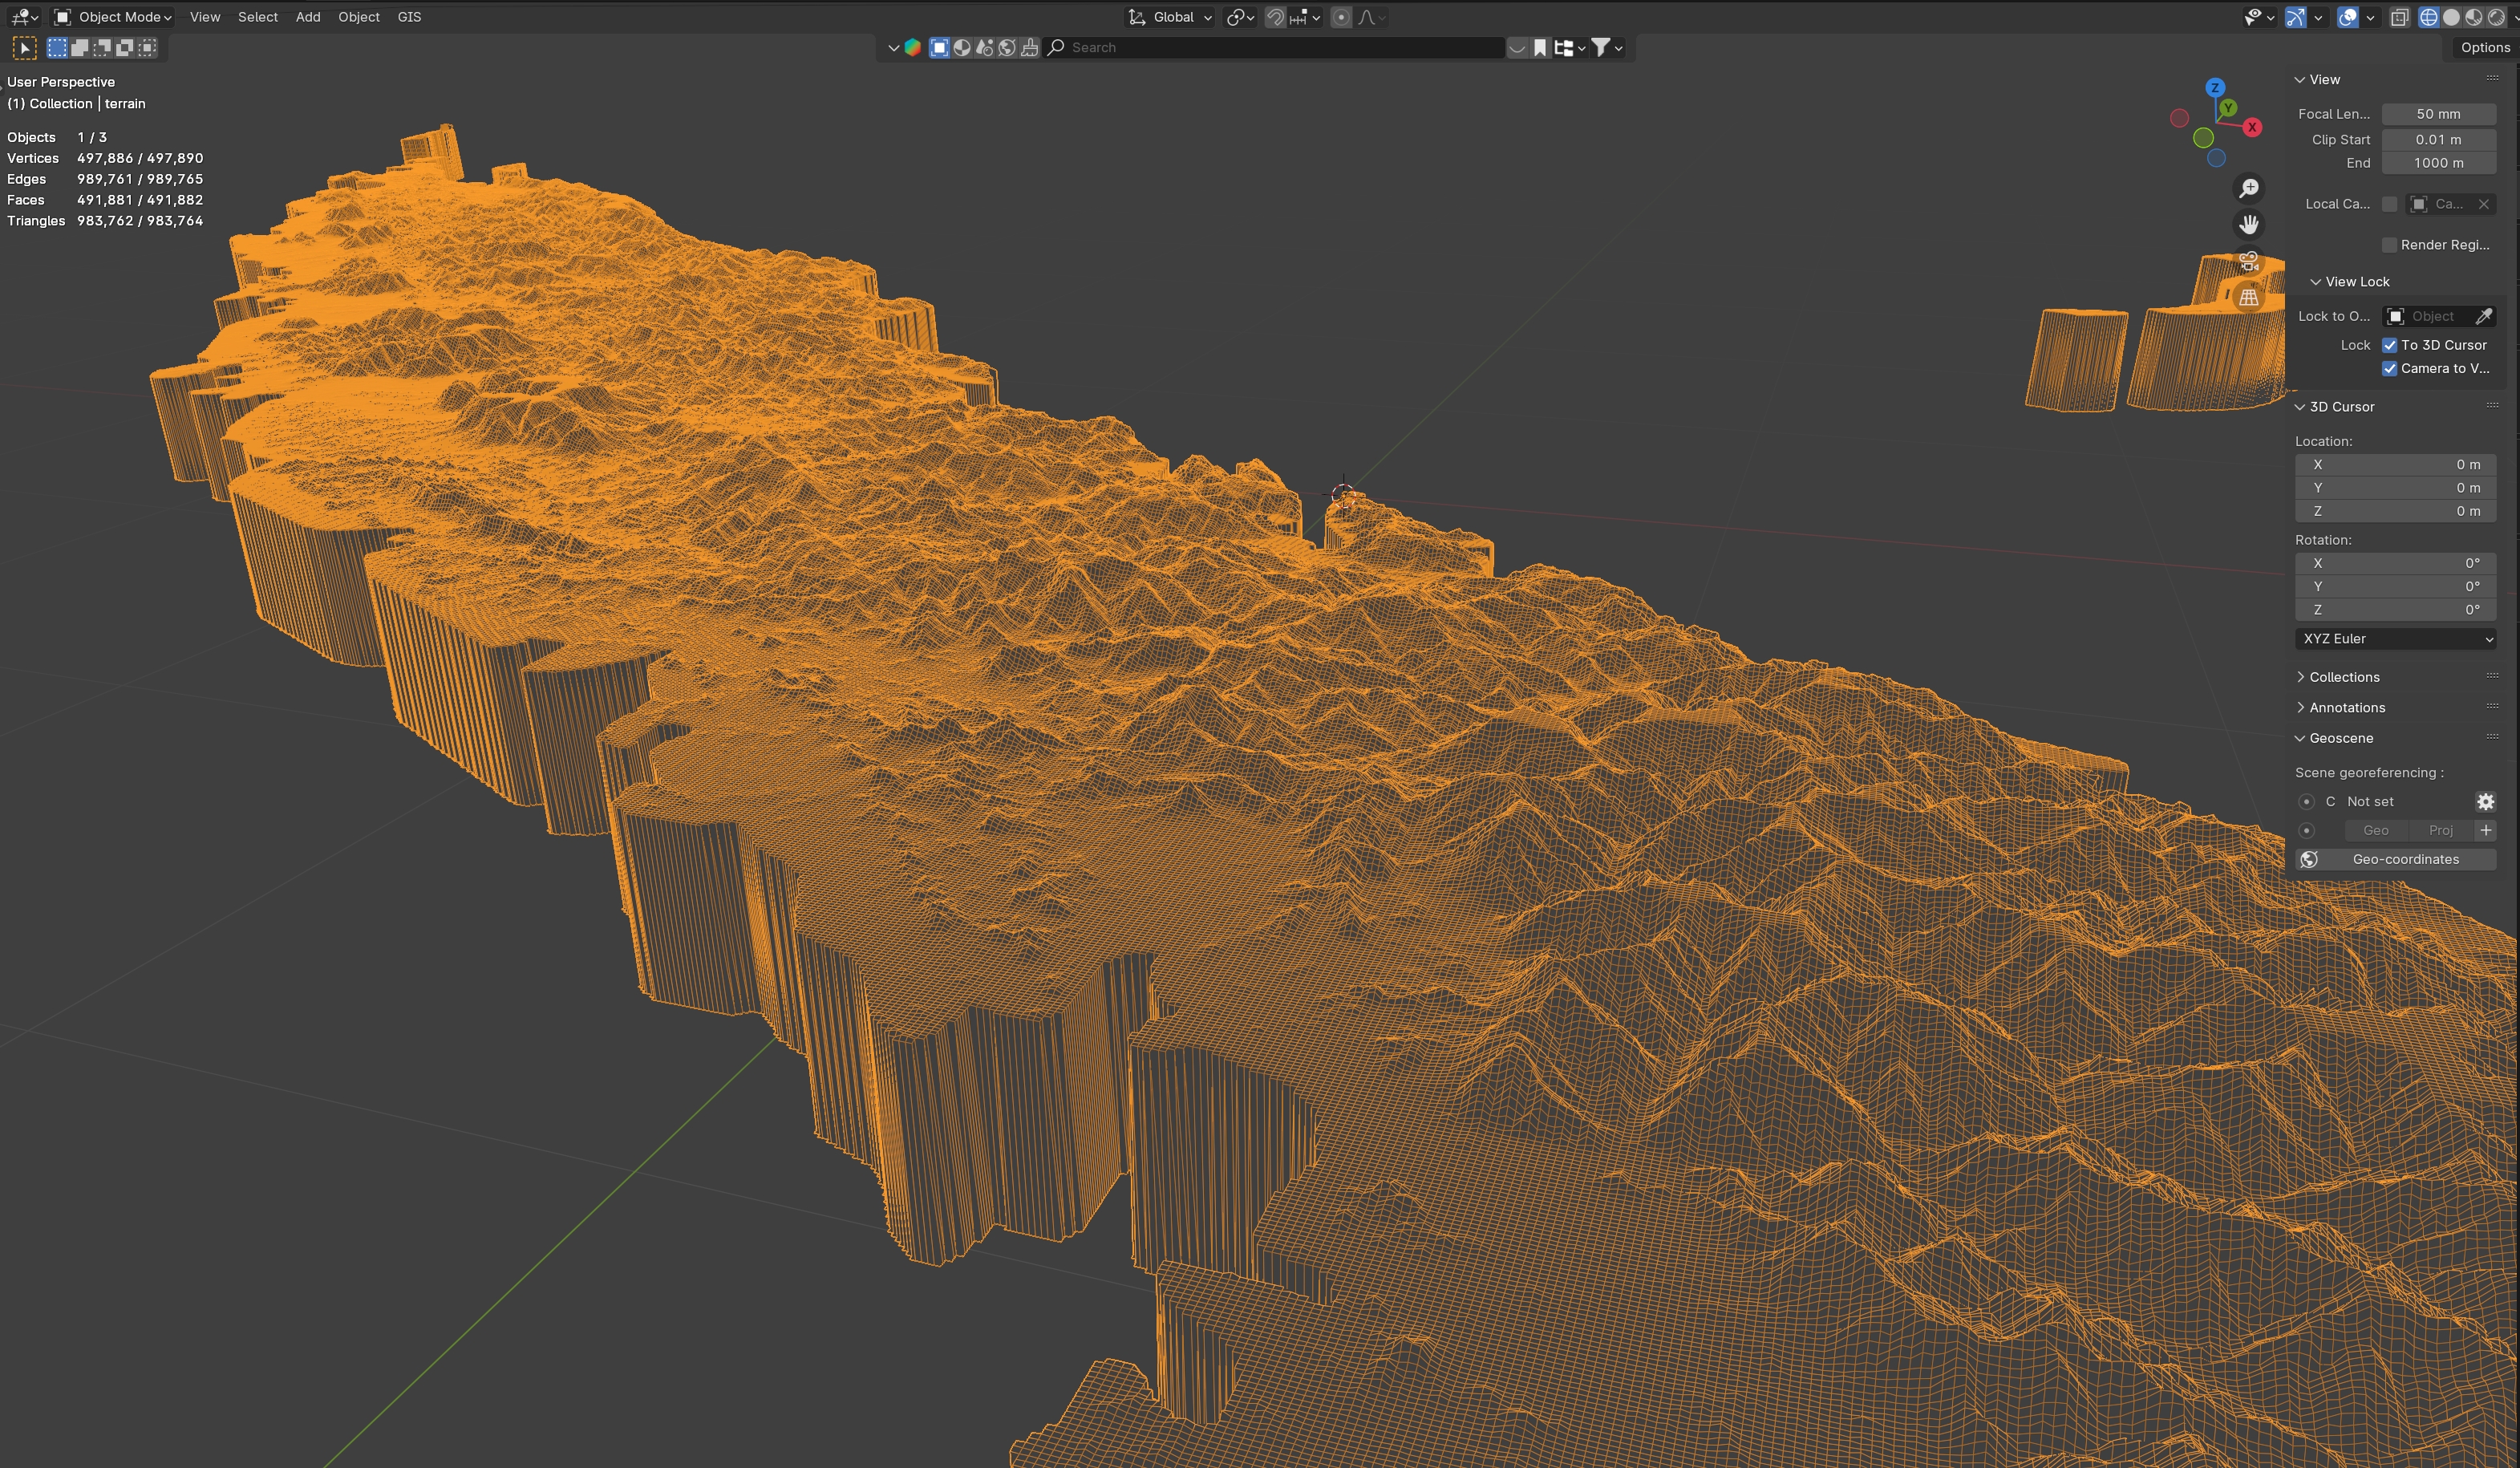Image resolution: width=2520 pixels, height=1468 pixels.
Task: Click the Geoscene settings gear icon
Action: pyautogui.click(x=2485, y=802)
